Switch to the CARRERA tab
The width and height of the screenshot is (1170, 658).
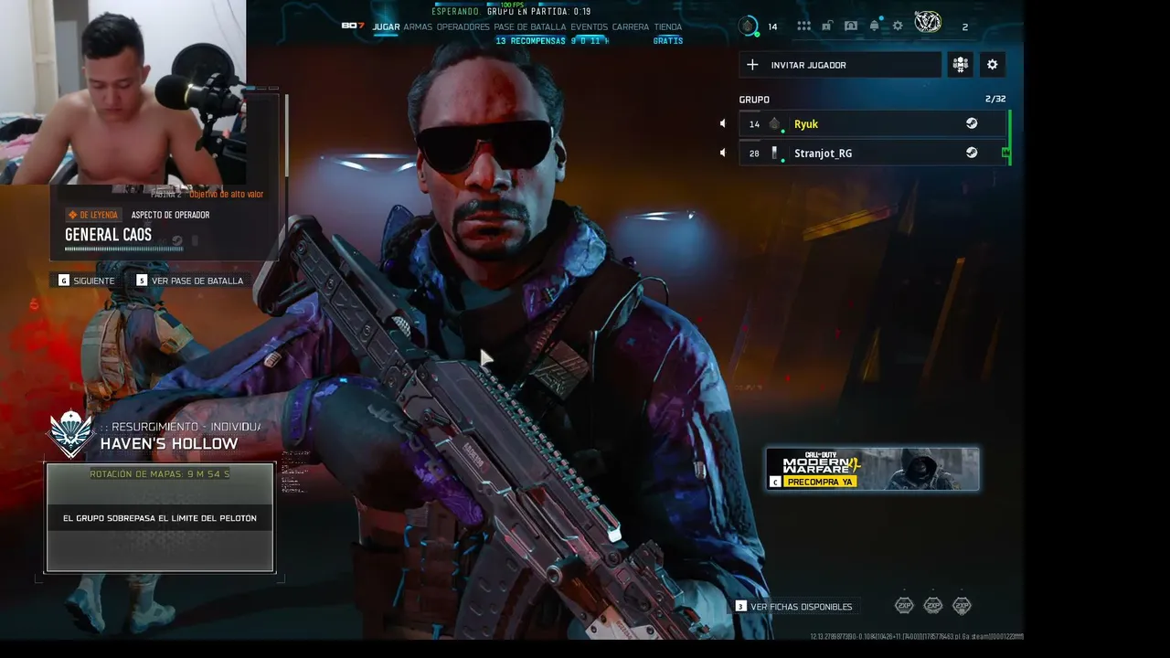[x=631, y=27]
